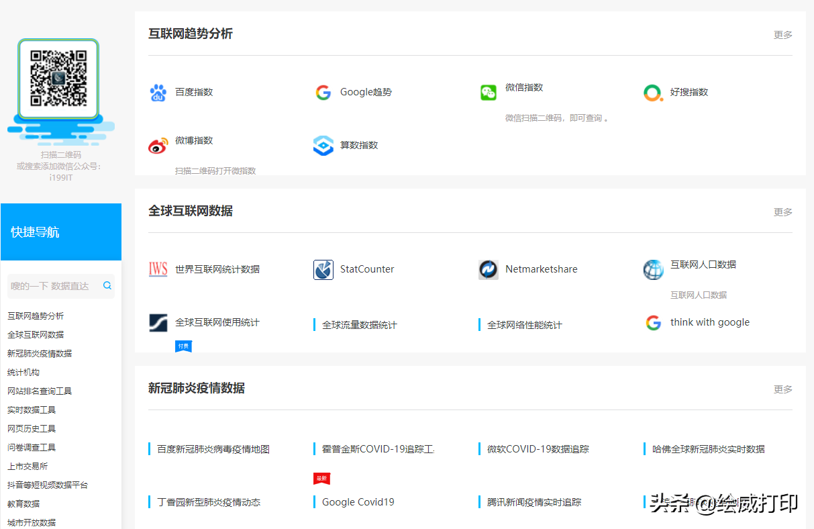Click the search magnifier icon in sidebar
Viewport: 814px width, 529px height.
point(107,285)
